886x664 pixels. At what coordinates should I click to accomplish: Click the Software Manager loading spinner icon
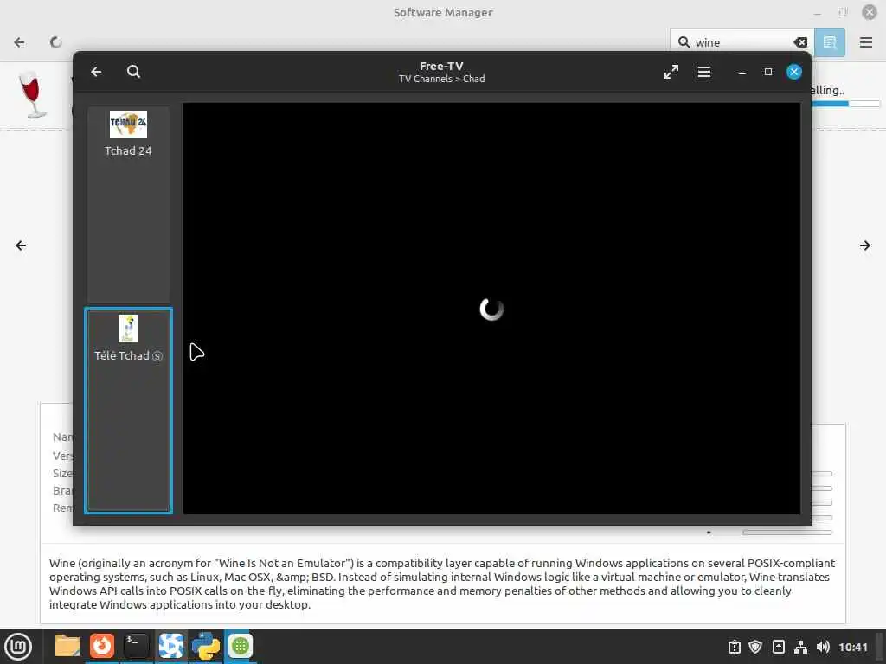(55, 42)
